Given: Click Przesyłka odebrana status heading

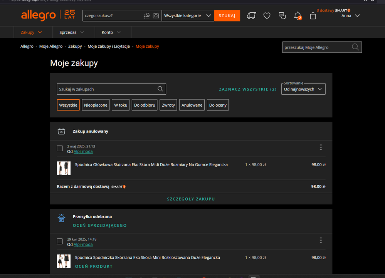Looking at the screenshot, I should pyautogui.click(x=92, y=217).
